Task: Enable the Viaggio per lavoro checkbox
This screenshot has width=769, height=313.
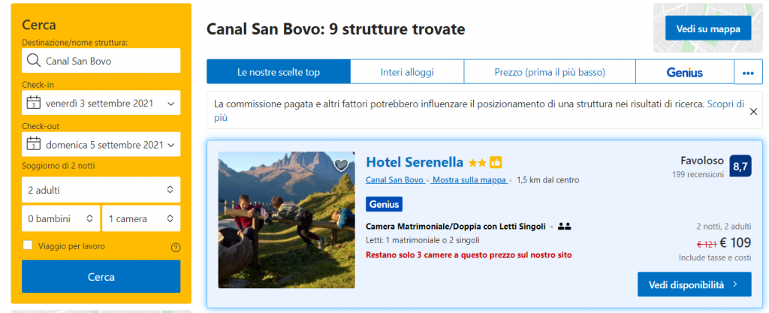Action: click(x=28, y=245)
